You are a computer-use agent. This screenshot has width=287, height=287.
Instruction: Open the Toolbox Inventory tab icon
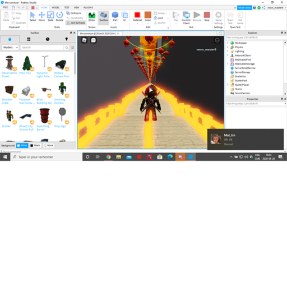(29, 39)
